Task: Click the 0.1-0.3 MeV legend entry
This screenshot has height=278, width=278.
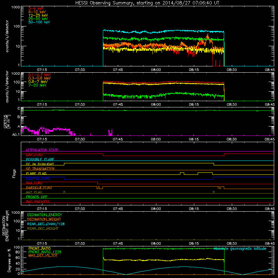Action: pos(40,75)
